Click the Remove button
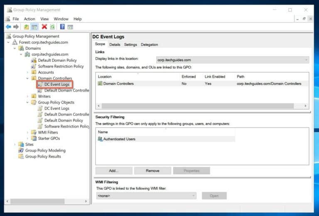Image resolution: width=319 pixels, height=216 pixels. pos(152,170)
